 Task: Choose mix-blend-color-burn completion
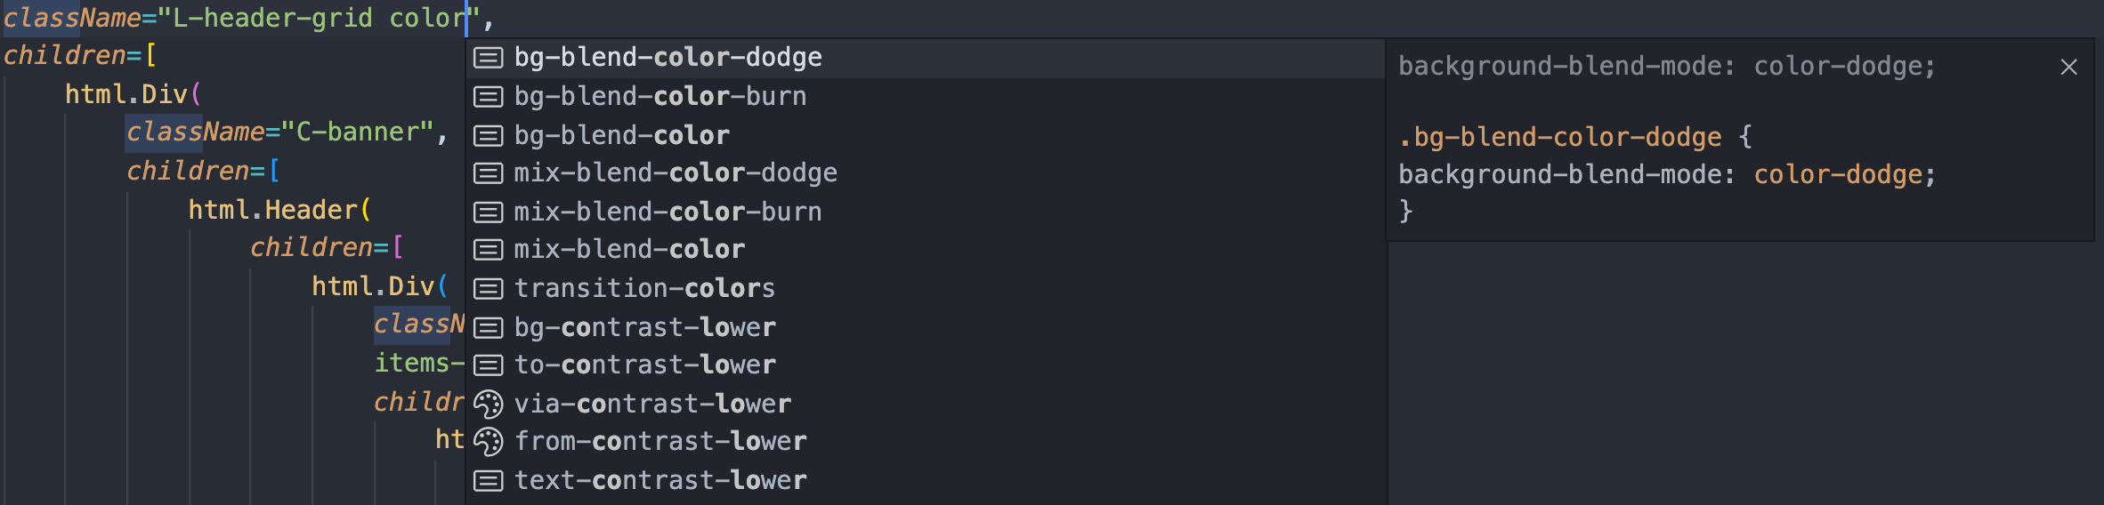(x=926, y=212)
